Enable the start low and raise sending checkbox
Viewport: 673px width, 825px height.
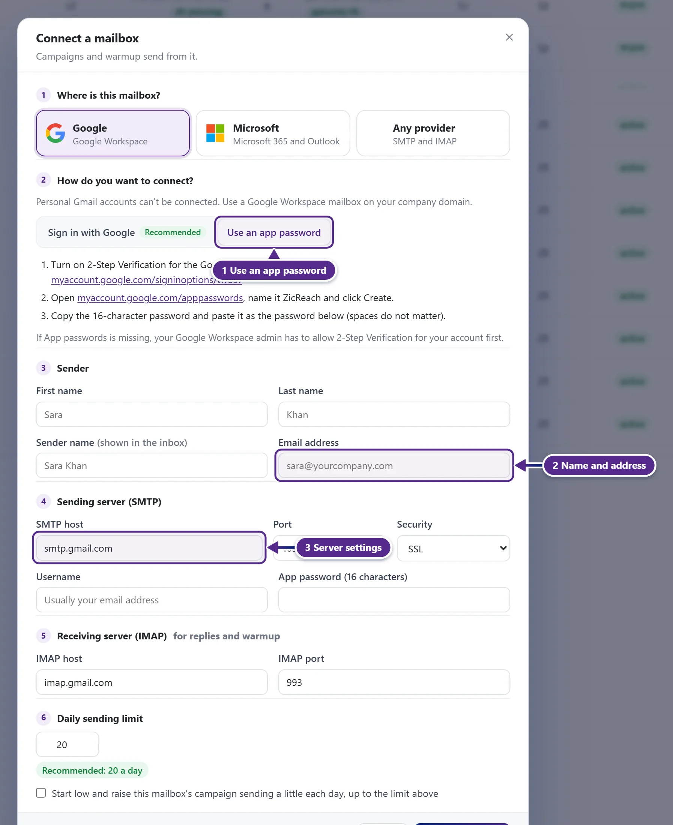(x=41, y=793)
